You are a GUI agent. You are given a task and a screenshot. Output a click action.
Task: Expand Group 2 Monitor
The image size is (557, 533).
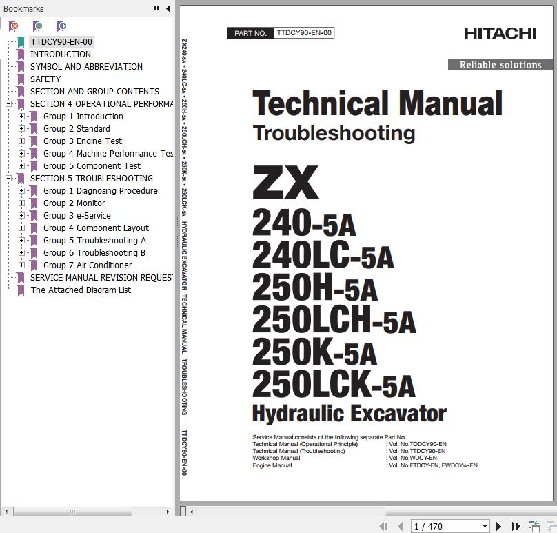pyautogui.click(x=21, y=203)
